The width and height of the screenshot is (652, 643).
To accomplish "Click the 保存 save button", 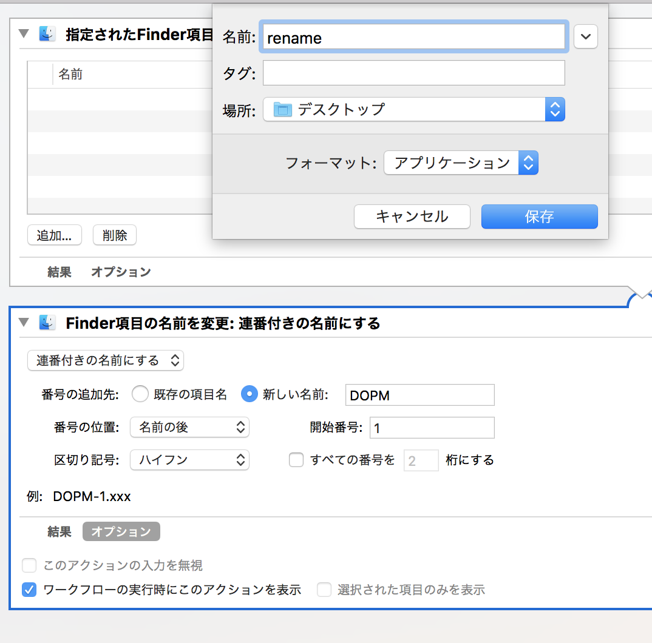I will coord(539,217).
